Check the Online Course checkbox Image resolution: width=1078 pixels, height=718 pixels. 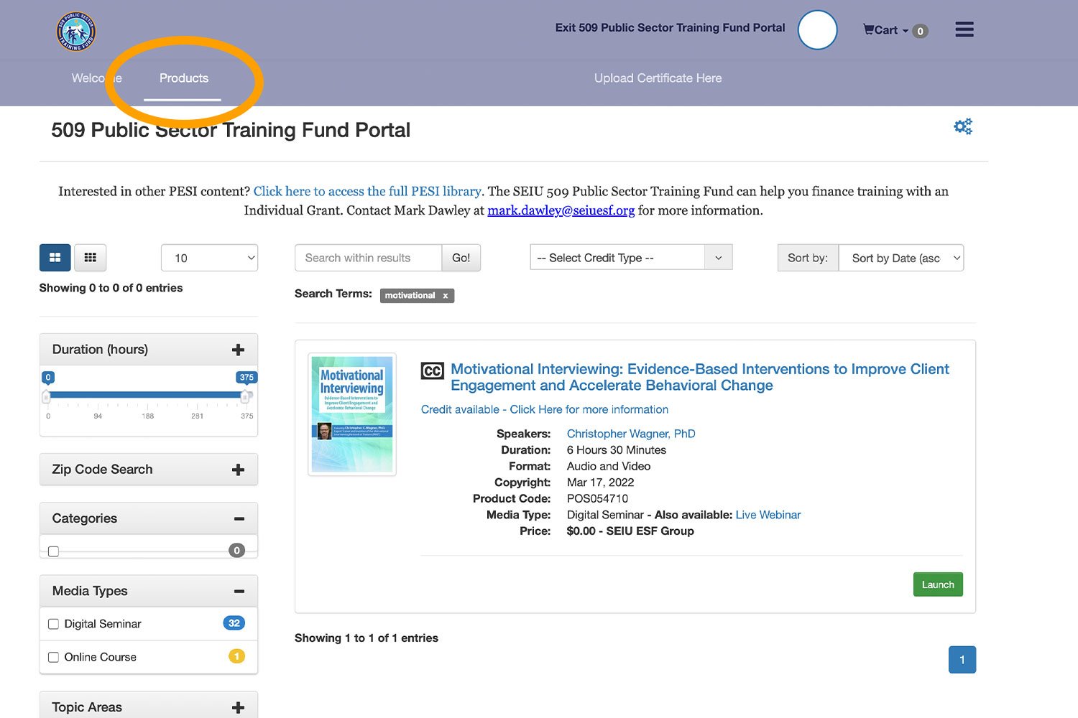point(53,657)
